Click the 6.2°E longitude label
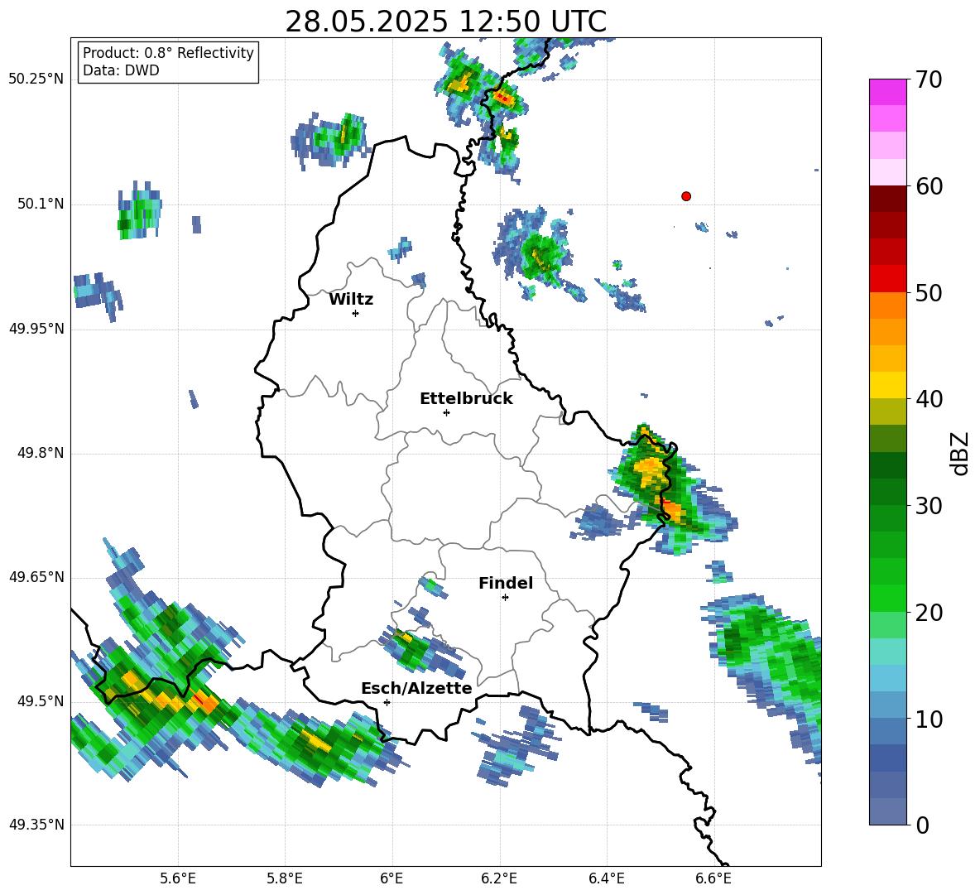This screenshot has width=980, height=895. pos(499,878)
